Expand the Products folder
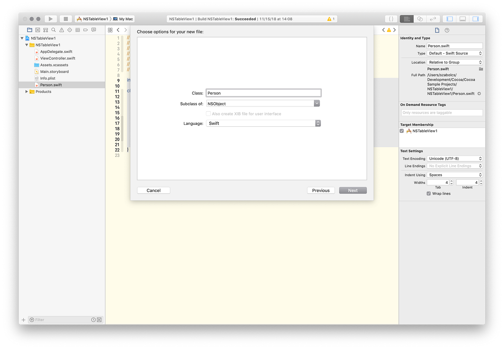The image size is (504, 349). (26, 91)
